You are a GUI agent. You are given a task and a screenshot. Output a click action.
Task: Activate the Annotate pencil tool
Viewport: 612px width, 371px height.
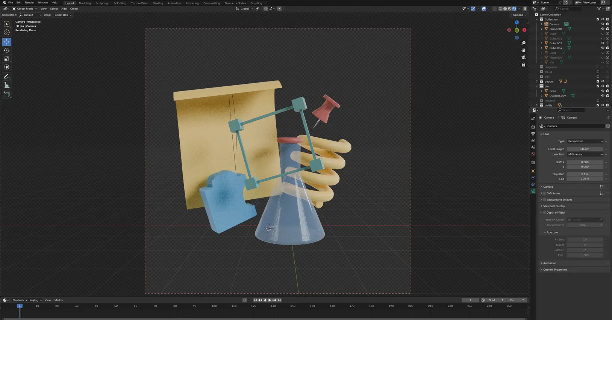click(7, 77)
